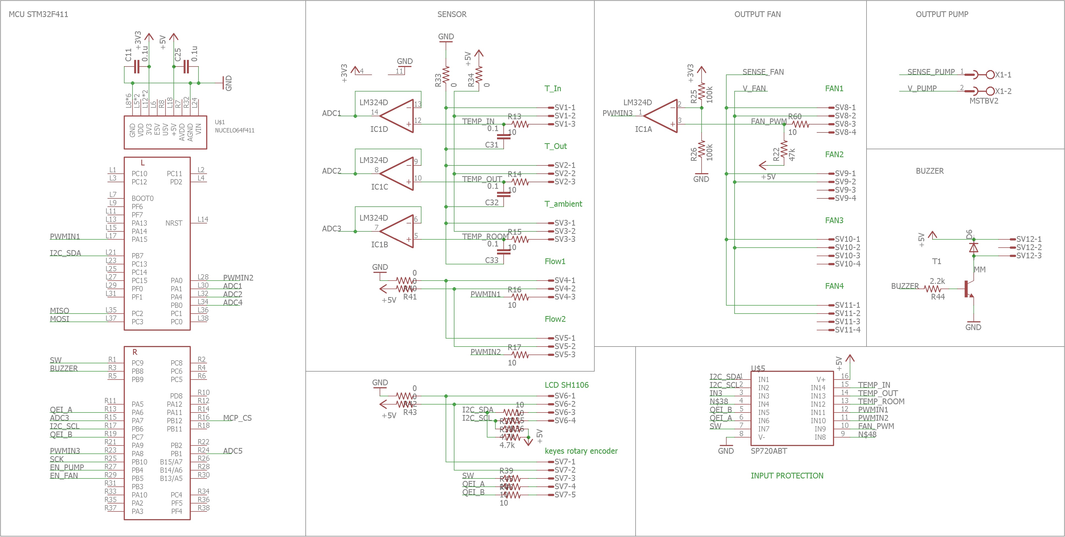Select the T1 transistor symbol

click(x=970, y=289)
